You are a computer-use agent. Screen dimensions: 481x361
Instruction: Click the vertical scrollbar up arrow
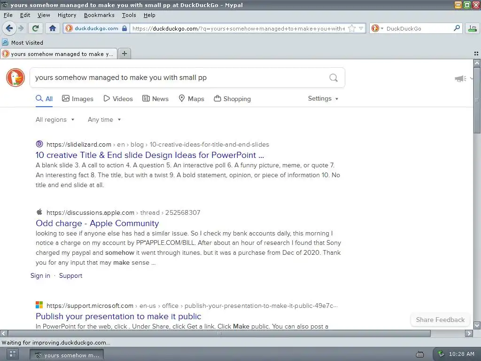point(477,63)
